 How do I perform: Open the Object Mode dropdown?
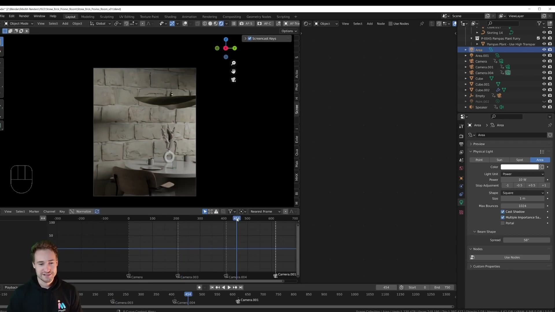(18, 23)
